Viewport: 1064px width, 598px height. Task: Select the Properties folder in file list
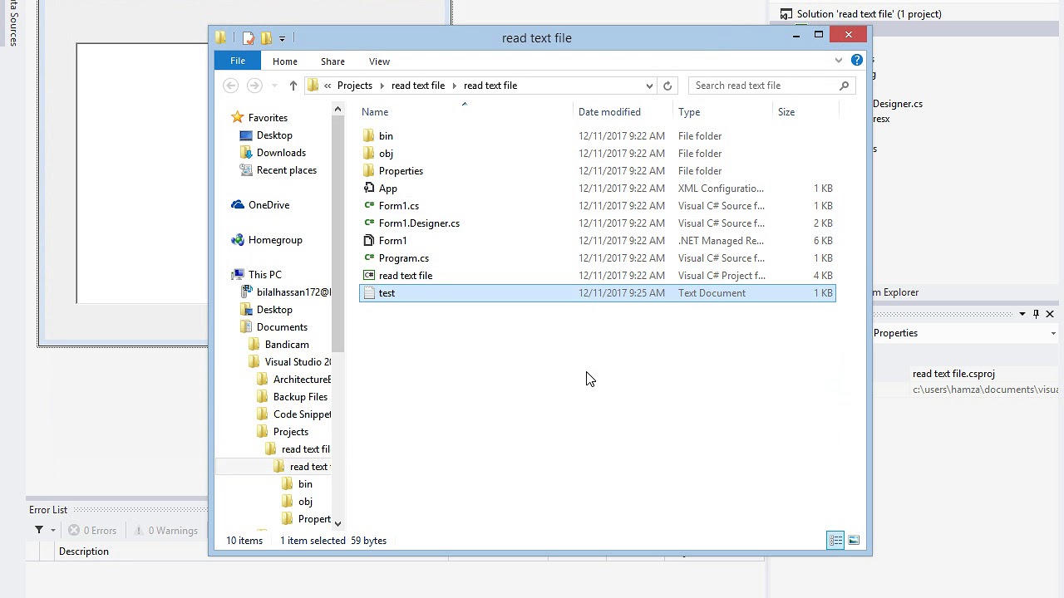[401, 171]
